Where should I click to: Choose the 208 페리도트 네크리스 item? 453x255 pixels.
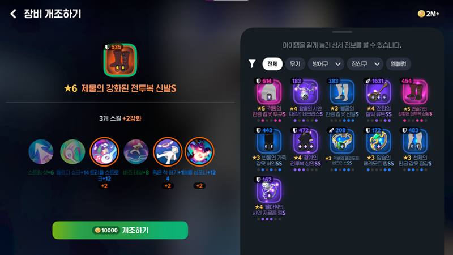342,148
